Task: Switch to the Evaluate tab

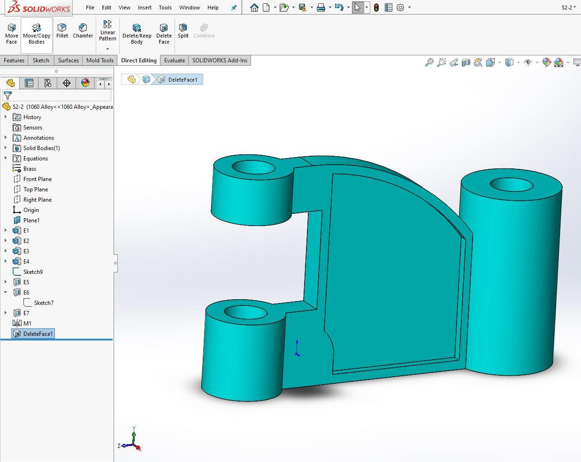Action: [x=174, y=60]
